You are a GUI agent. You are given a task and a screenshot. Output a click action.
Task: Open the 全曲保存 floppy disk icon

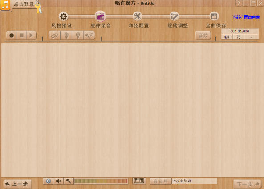[x=214, y=16]
